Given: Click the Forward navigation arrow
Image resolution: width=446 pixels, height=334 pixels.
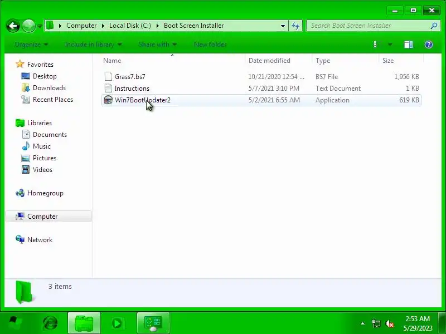Looking at the screenshot, I should 29,26.
